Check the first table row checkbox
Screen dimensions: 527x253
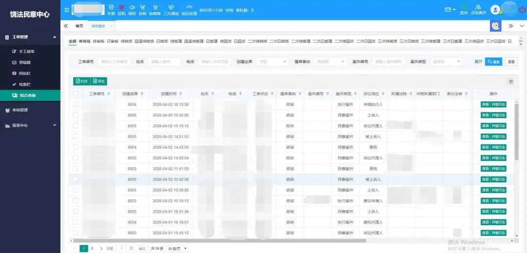(76, 104)
